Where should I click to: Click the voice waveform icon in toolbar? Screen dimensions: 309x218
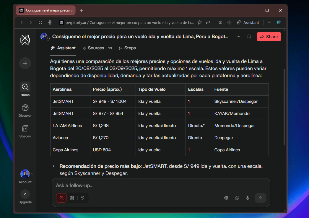230,22
